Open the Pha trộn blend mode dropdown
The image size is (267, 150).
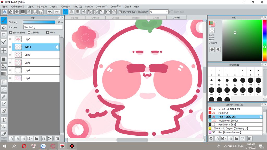point(43,27)
